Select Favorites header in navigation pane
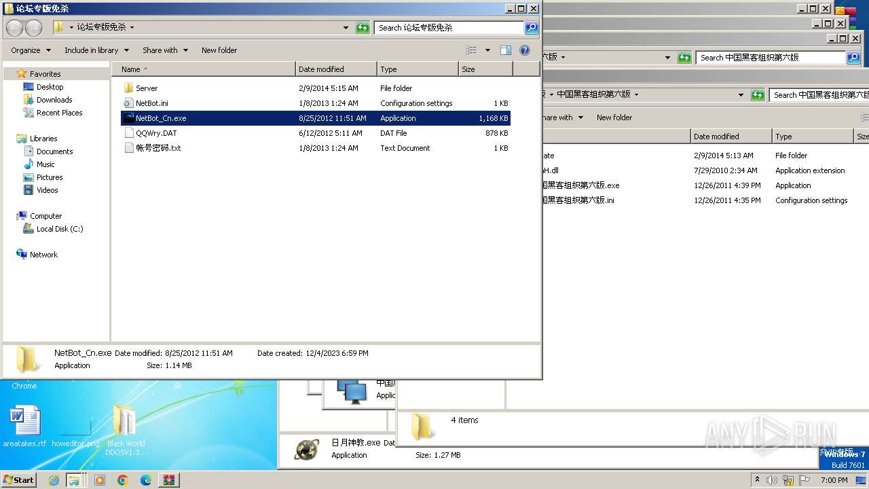This screenshot has width=869, height=489. [x=45, y=74]
